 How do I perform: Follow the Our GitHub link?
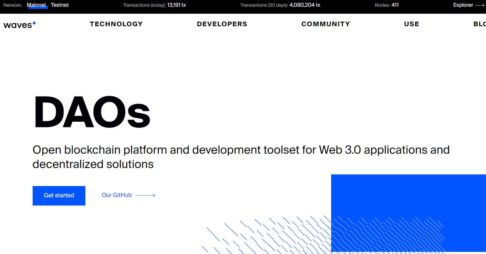[x=117, y=195]
